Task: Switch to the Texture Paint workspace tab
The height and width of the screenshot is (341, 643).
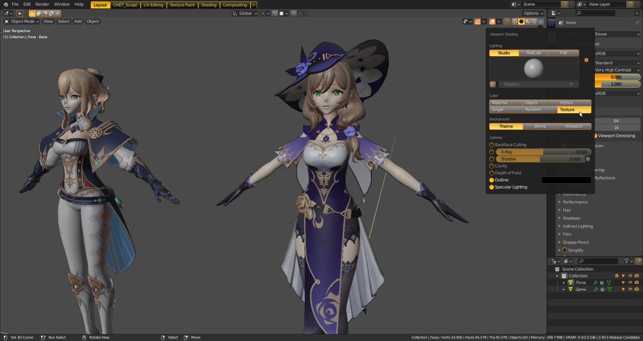Action: [x=182, y=5]
